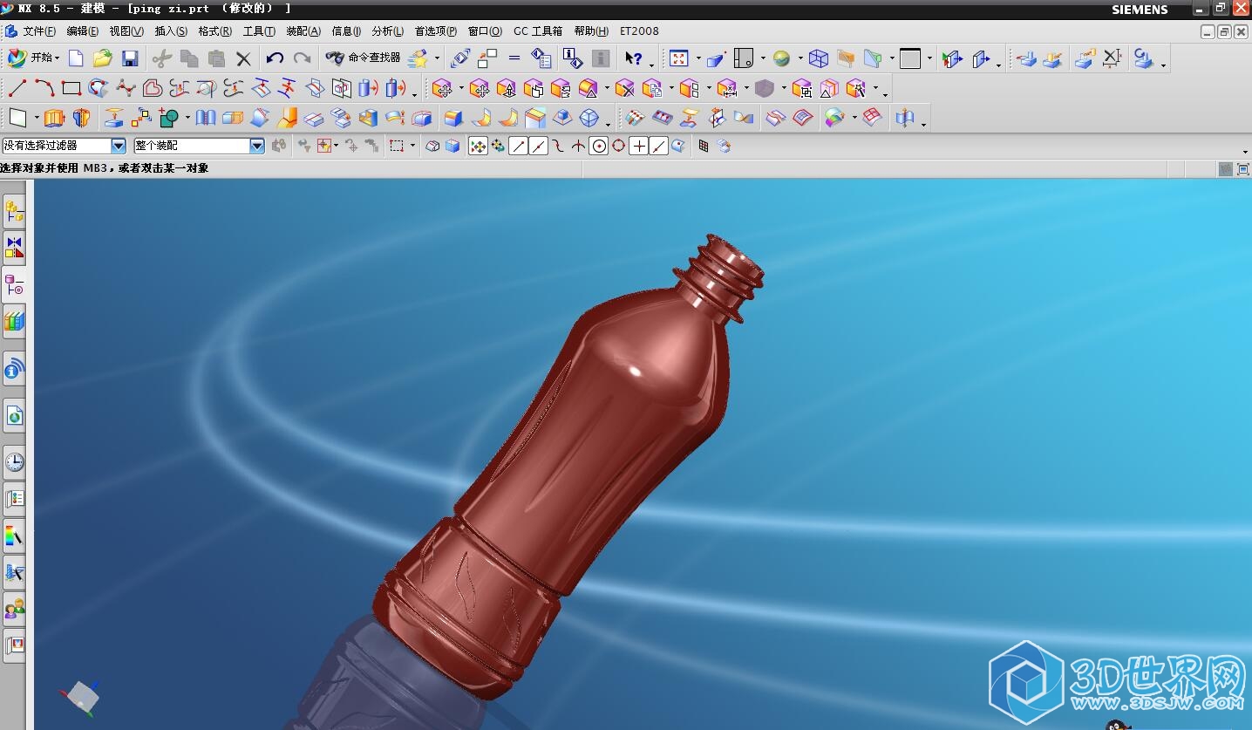Click the grayed-out Redo arrow
Image resolution: width=1252 pixels, height=730 pixels.
pos(302,58)
